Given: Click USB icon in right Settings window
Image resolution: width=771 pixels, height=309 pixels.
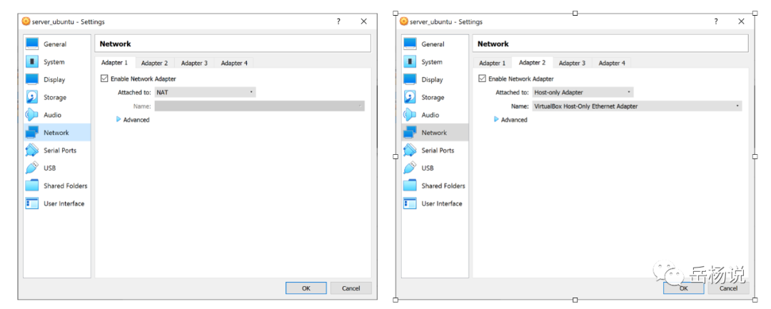Looking at the screenshot, I should [410, 168].
